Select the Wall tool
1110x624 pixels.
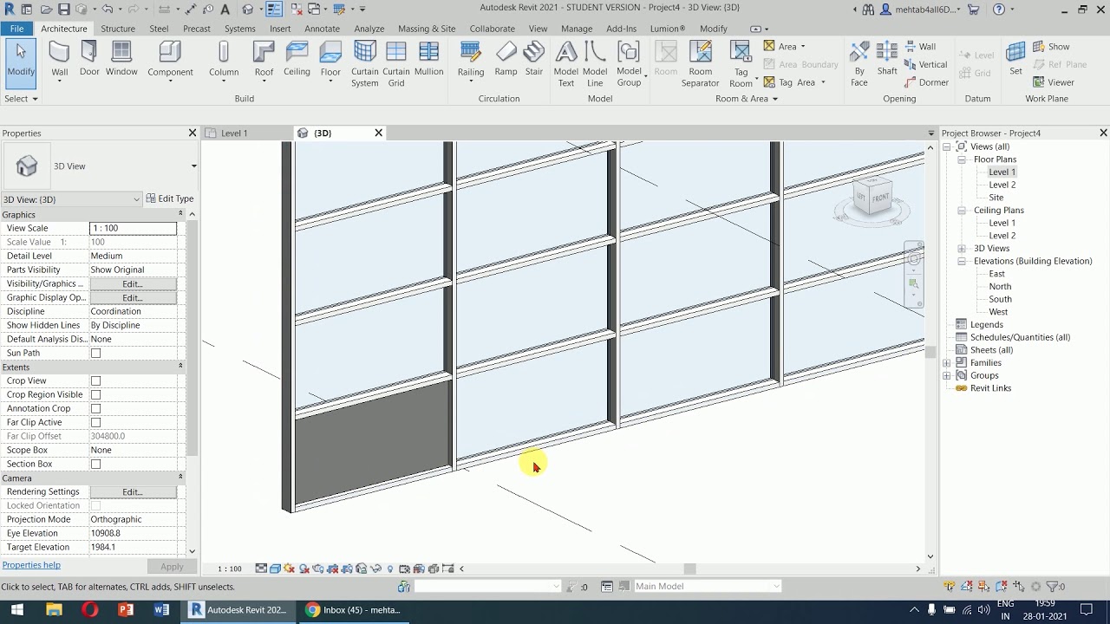tap(59, 60)
